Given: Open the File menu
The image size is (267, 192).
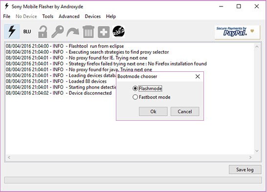Looking at the screenshot, I should pos(7,16).
